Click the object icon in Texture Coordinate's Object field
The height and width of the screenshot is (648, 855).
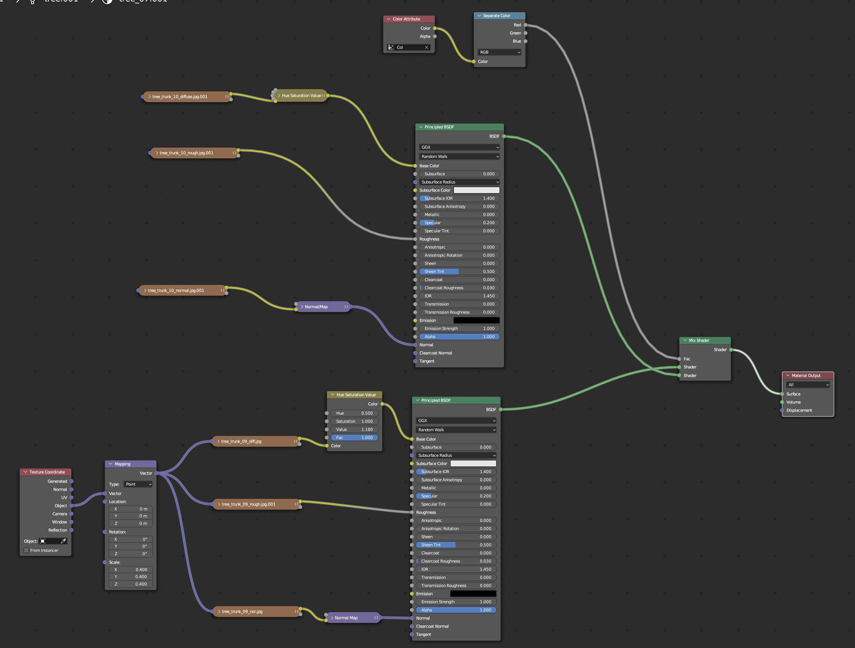(x=43, y=541)
